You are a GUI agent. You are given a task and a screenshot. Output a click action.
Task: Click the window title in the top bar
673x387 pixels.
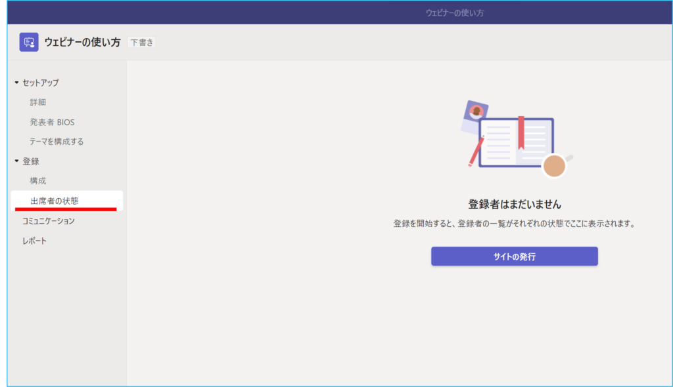click(x=459, y=12)
